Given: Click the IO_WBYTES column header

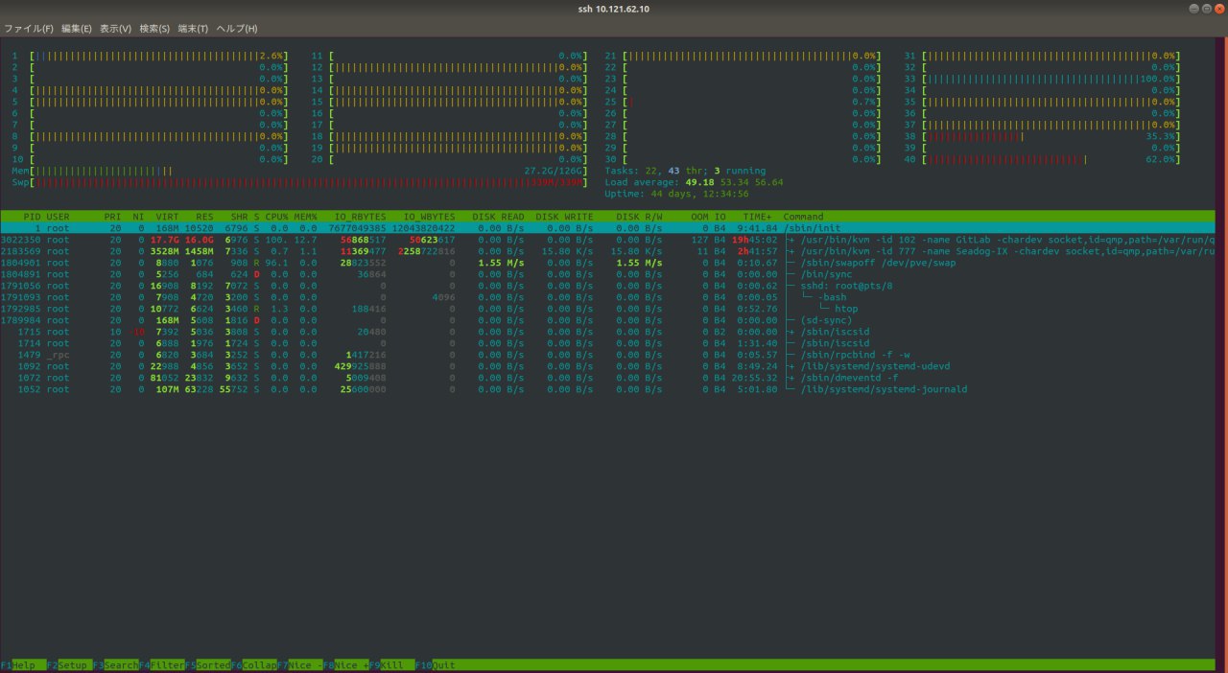Looking at the screenshot, I should [430, 217].
